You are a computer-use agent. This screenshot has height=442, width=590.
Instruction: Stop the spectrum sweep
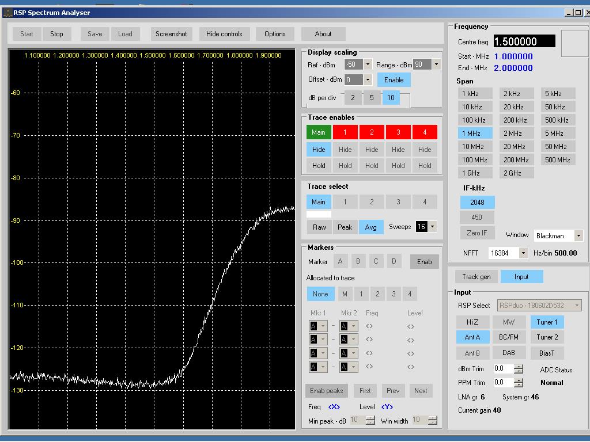(56, 34)
